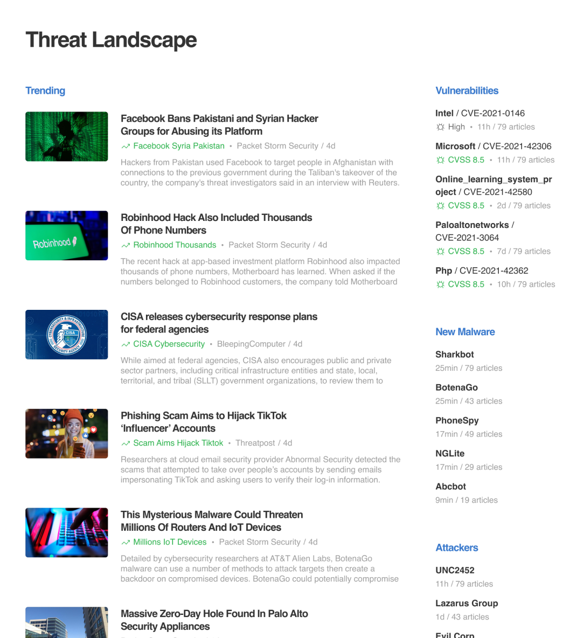584x638 pixels.
Task: Click Packet Storm Security source on Facebook article
Action: (277, 146)
